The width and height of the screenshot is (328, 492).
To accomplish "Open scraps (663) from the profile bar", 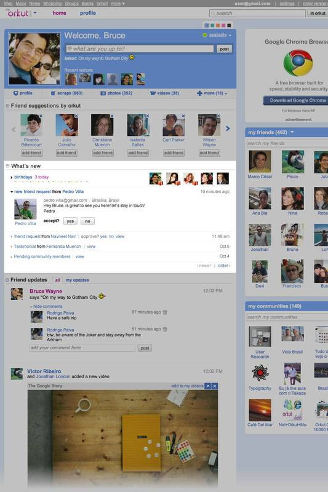I will pos(66,93).
